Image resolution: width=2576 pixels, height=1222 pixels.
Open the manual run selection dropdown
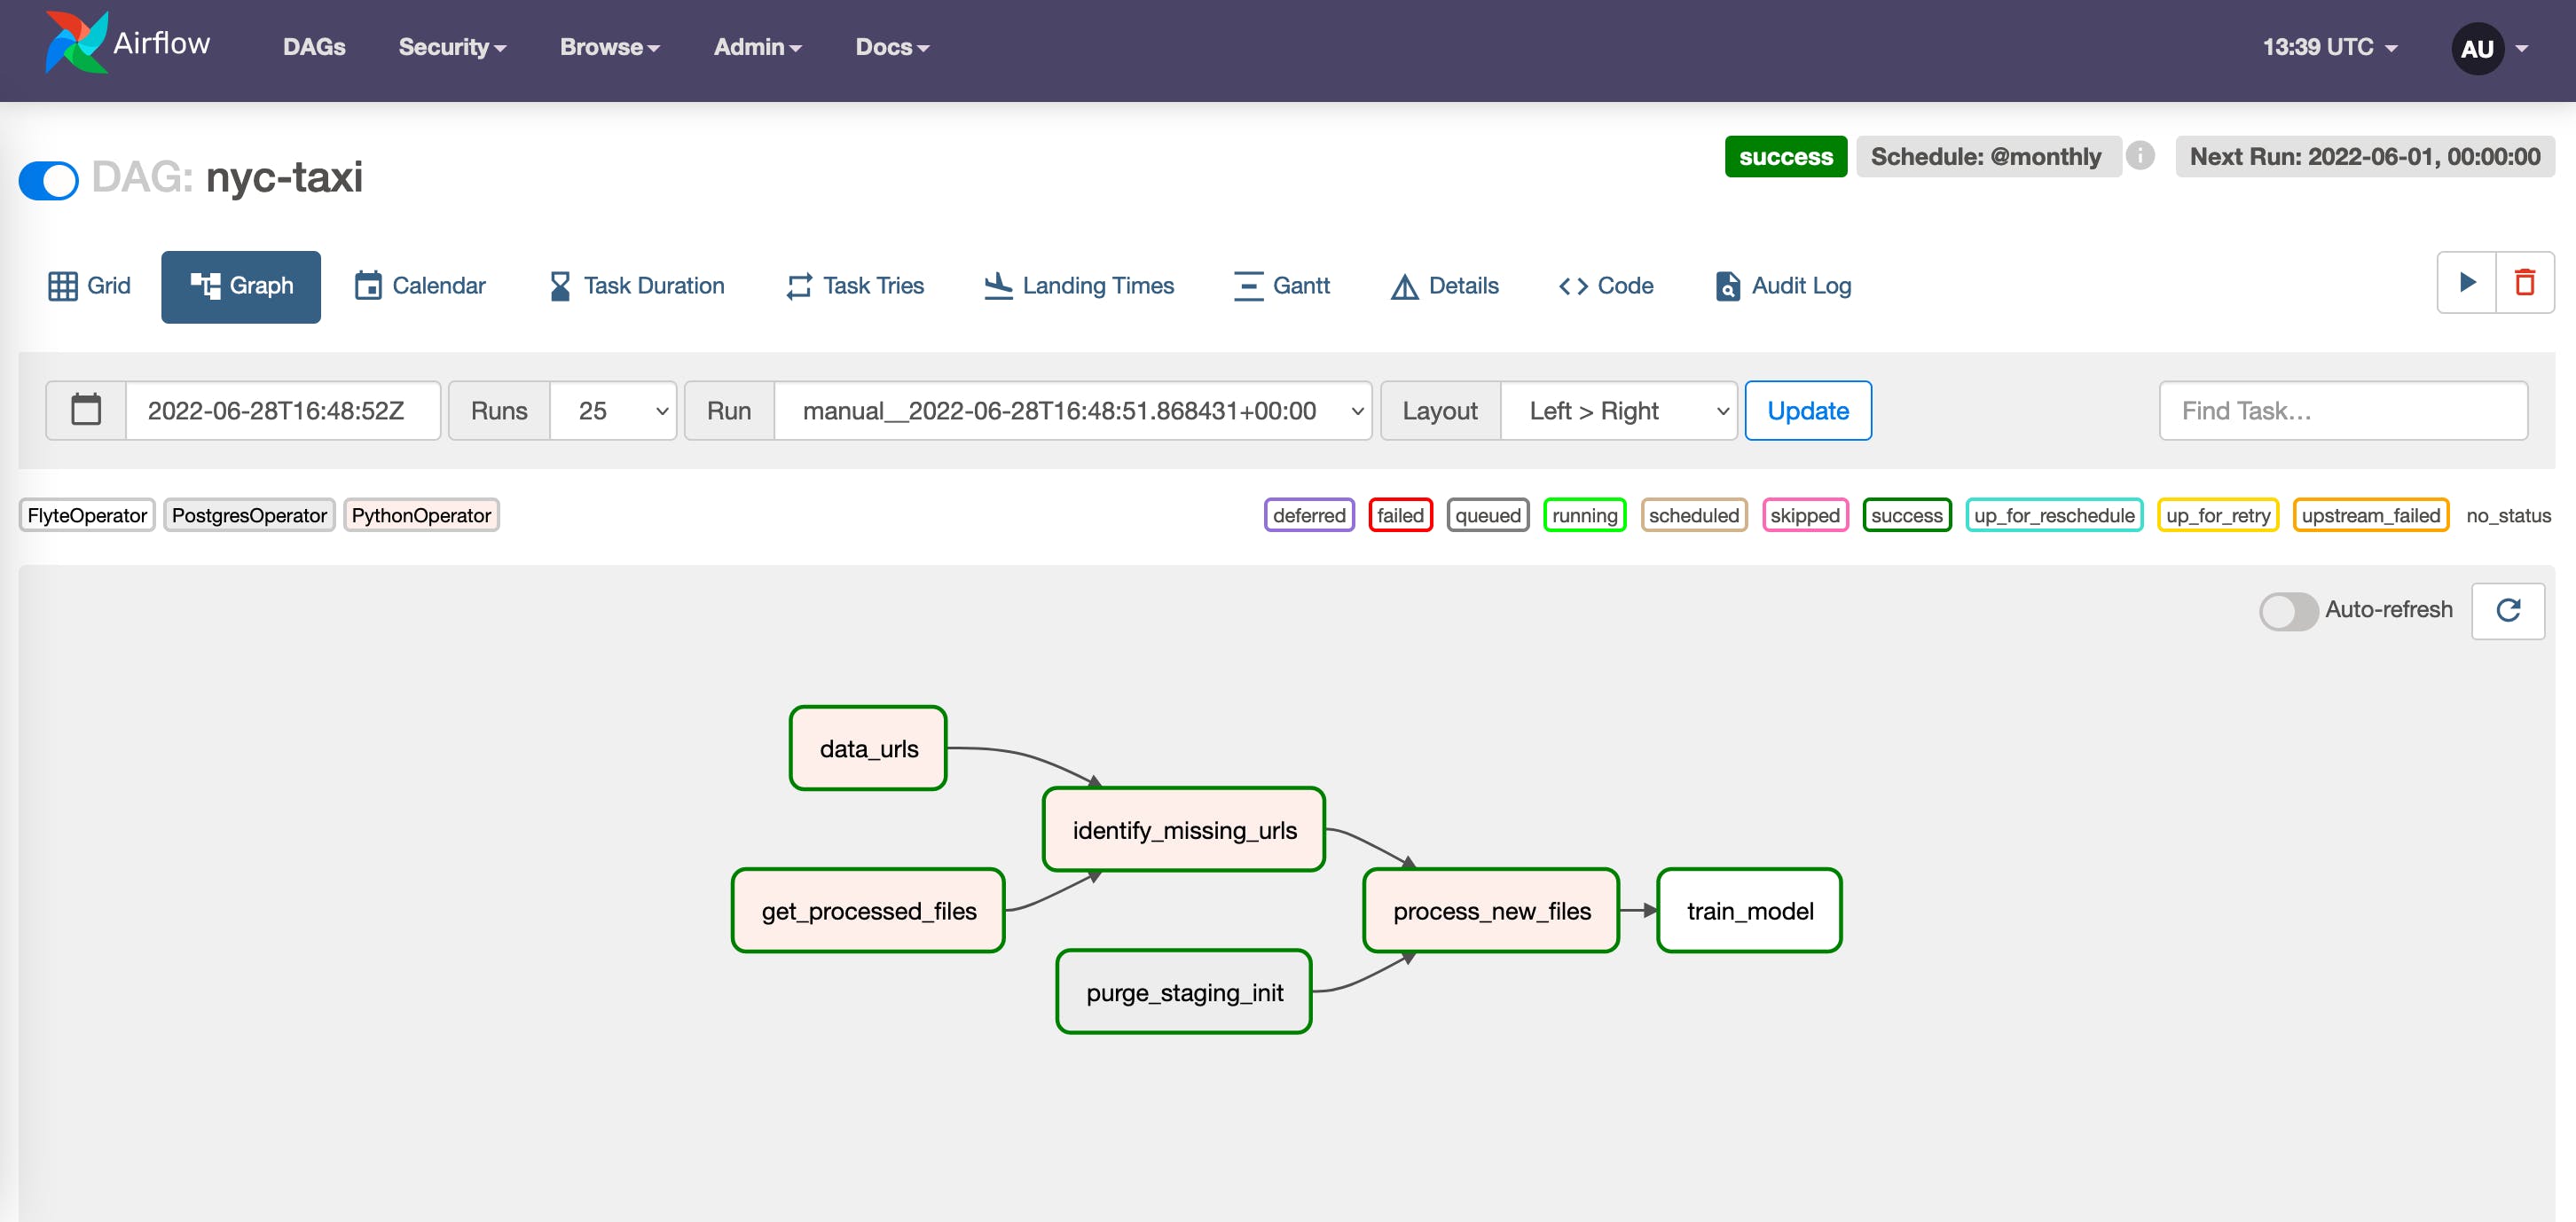click(x=1072, y=410)
